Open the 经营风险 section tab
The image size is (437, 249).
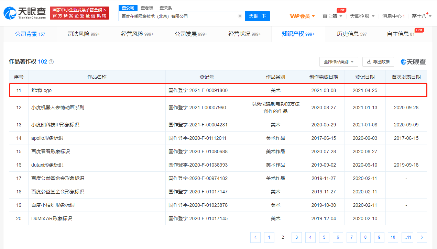coord(137,34)
